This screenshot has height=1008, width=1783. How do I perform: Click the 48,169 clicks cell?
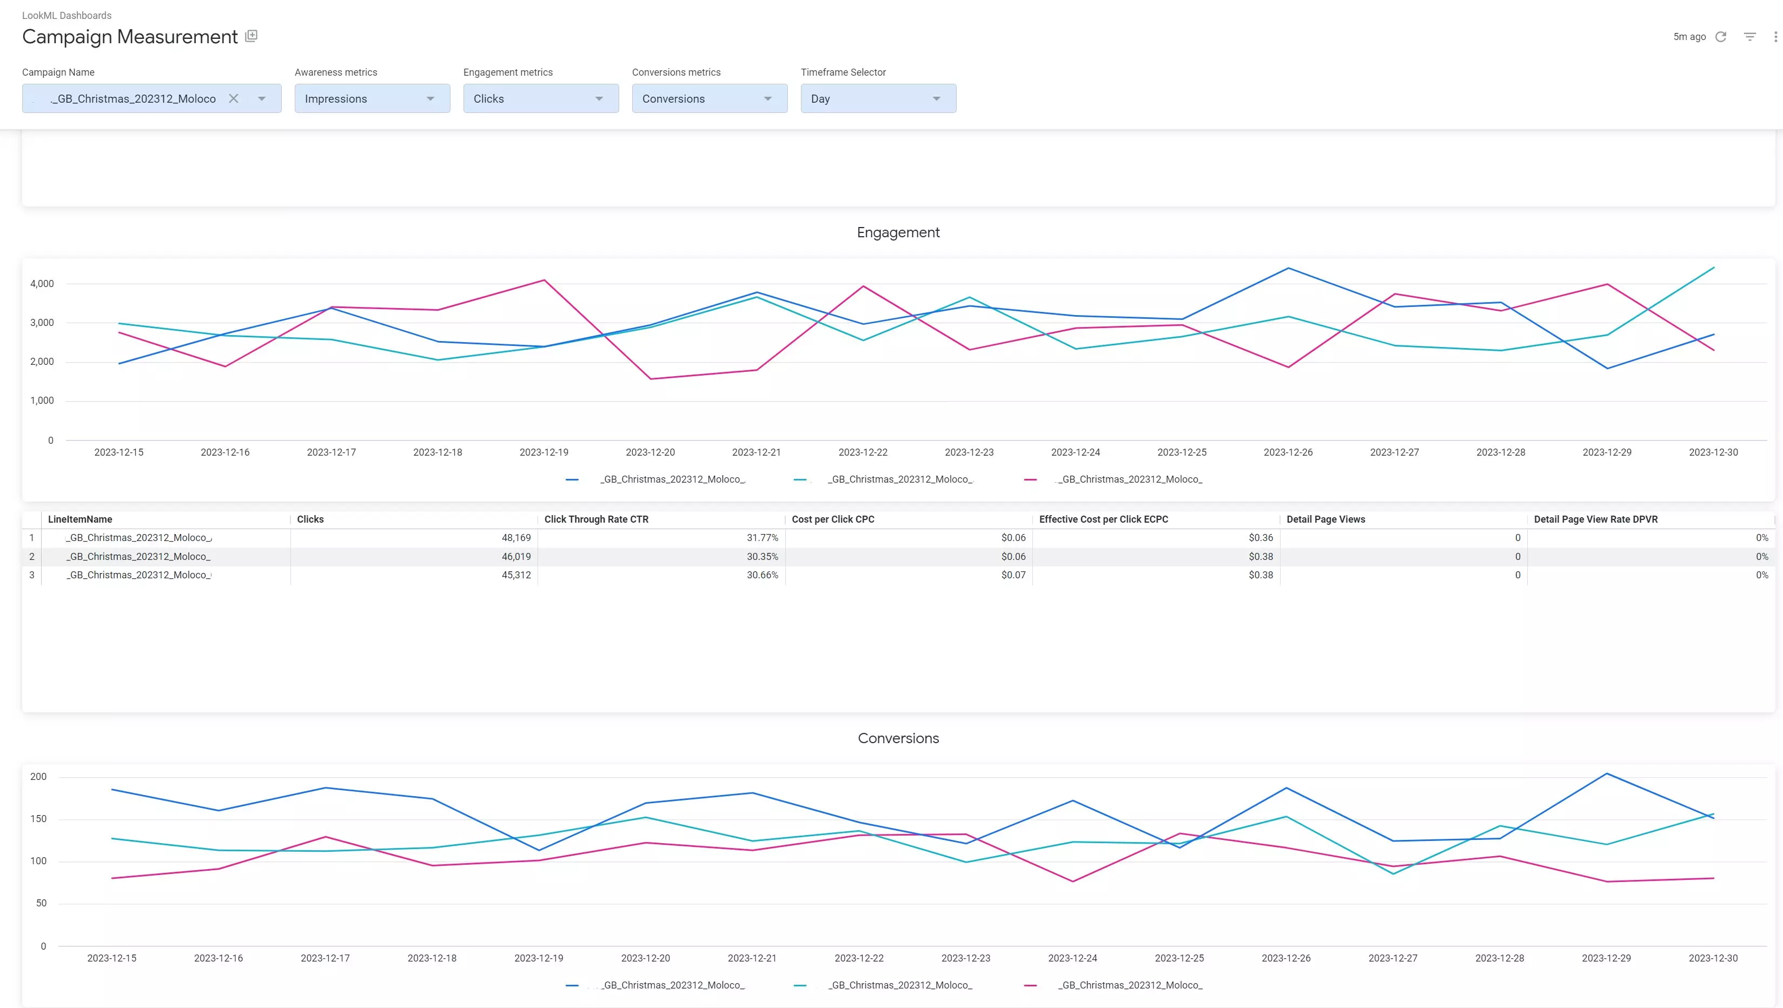click(516, 538)
